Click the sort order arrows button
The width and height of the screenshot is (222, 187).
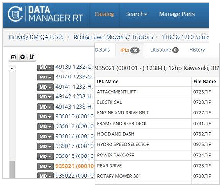point(32,57)
